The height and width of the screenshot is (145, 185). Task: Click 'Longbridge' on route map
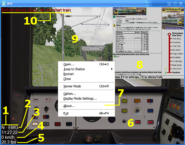177,61
